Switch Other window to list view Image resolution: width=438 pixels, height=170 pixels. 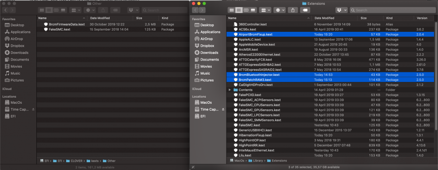pos(49,10)
